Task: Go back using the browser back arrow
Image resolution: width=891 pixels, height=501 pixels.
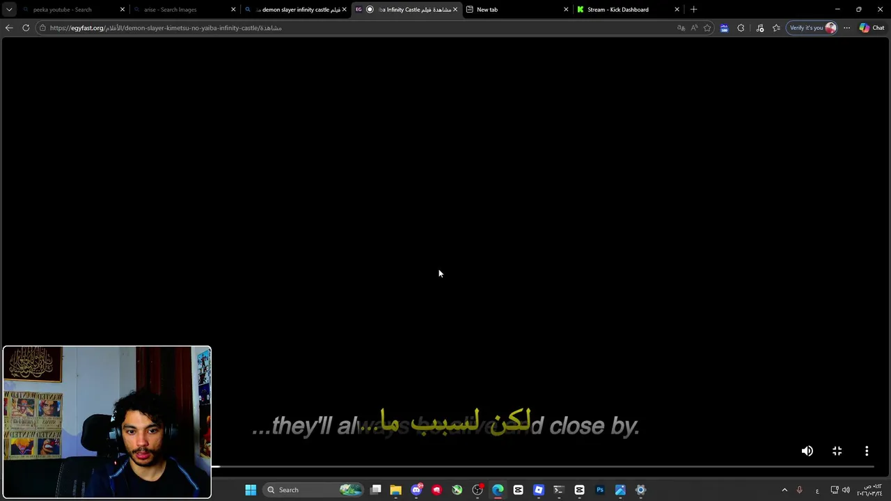Action: (x=9, y=28)
